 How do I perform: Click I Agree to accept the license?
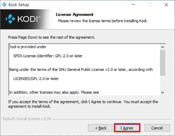[x=127, y=128]
